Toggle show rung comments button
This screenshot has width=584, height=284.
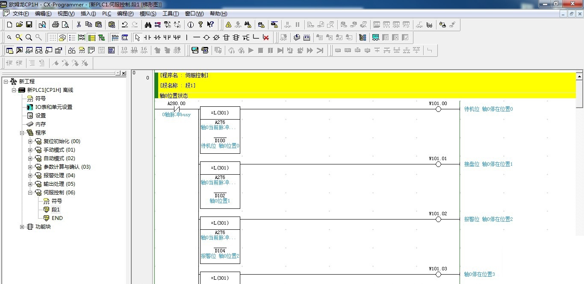(x=62, y=38)
